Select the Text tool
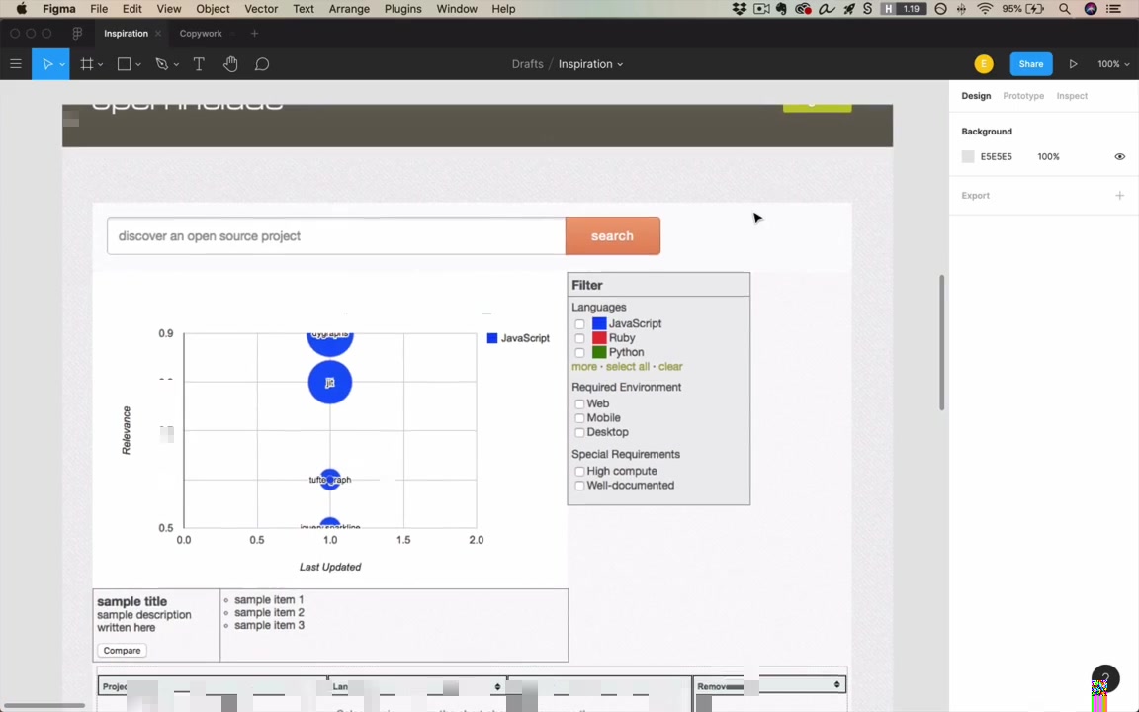Viewport: 1139px width, 712px height. point(199,64)
